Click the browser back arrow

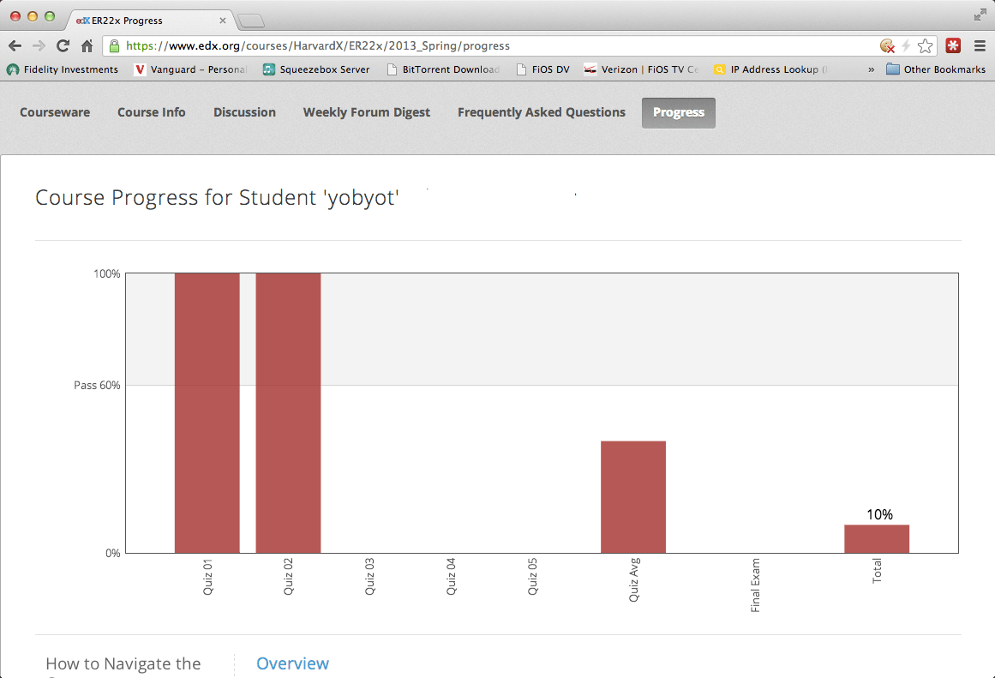click(x=15, y=45)
